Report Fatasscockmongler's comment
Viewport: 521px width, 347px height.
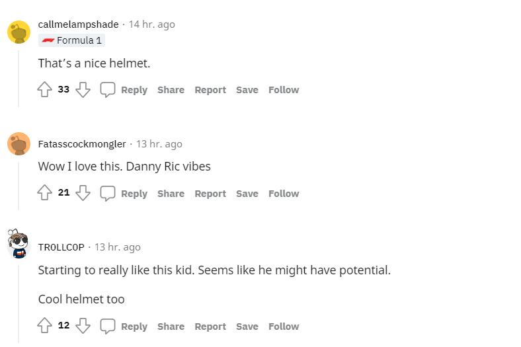(x=210, y=194)
